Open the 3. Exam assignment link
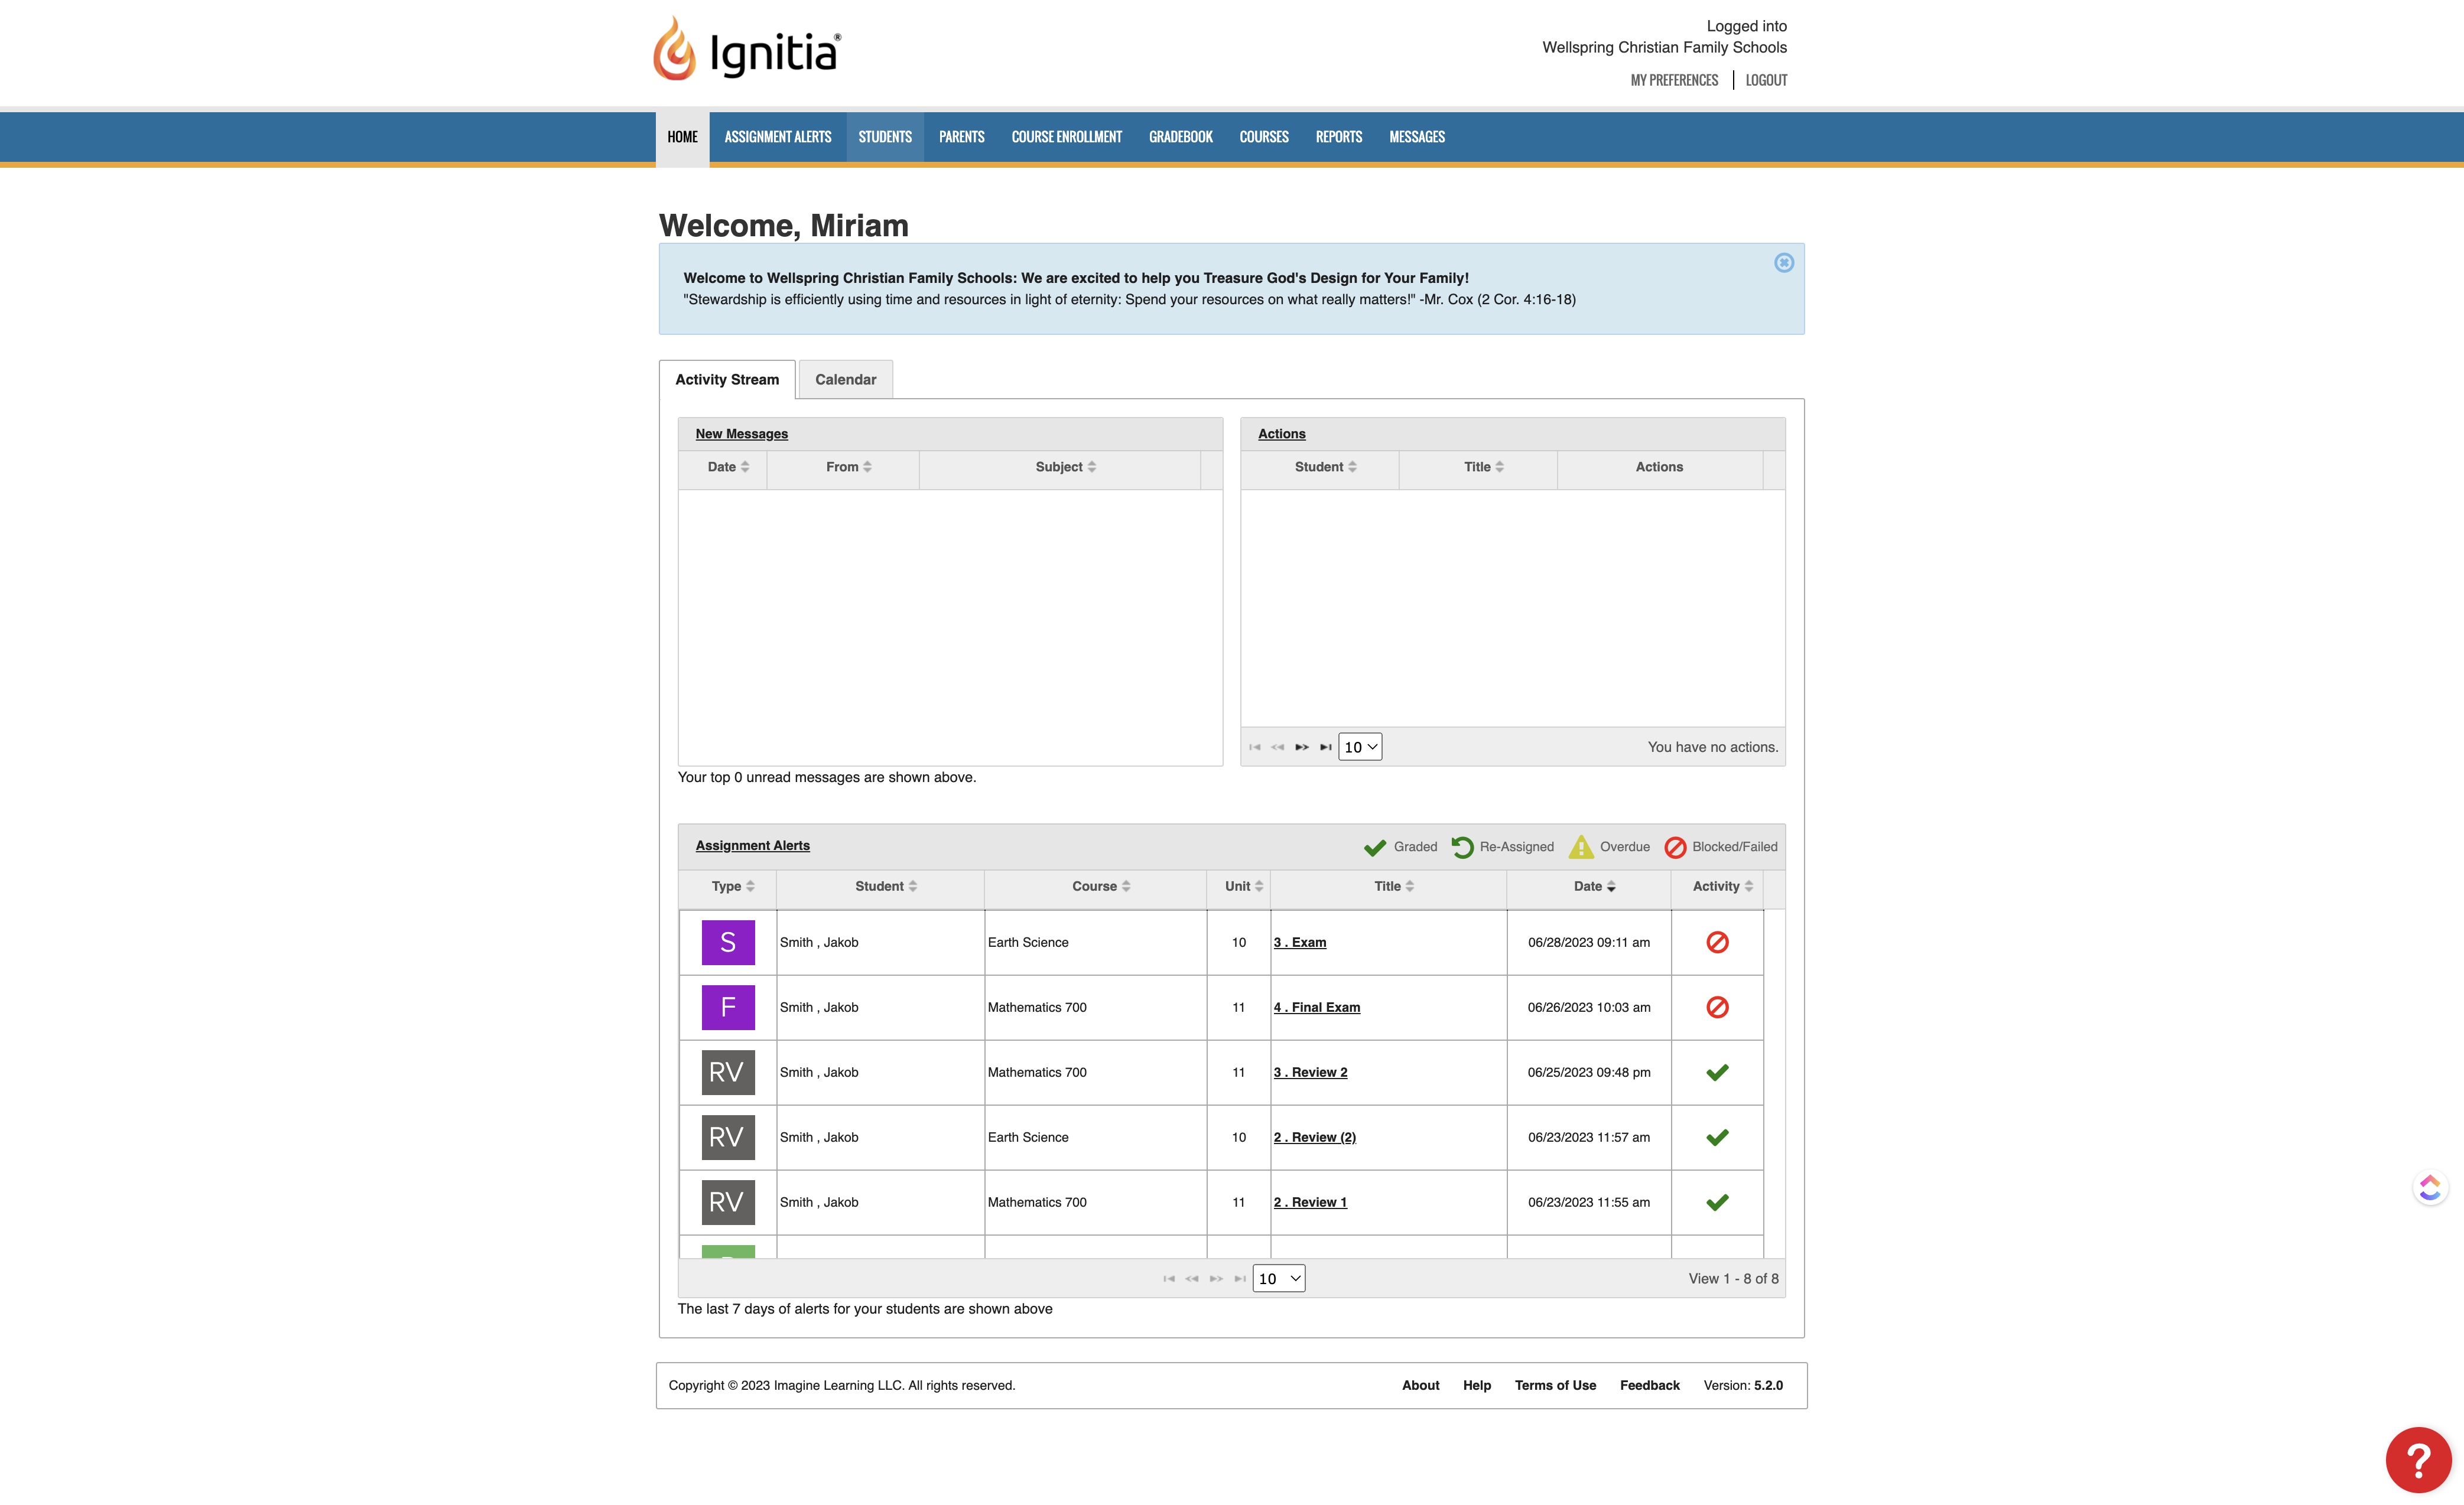This screenshot has height=1505, width=2464. click(x=1300, y=942)
